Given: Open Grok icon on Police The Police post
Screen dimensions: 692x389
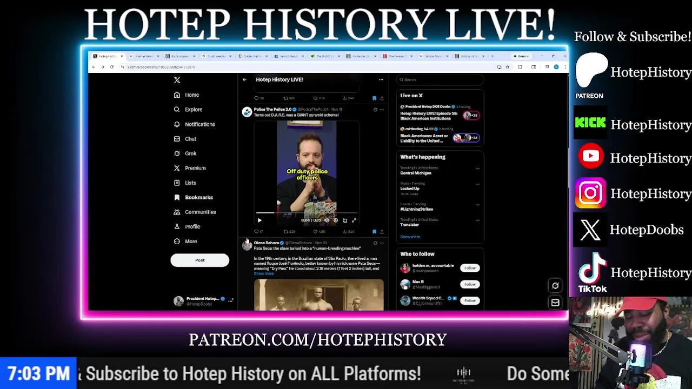Looking at the screenshot, I should point(375,110).
